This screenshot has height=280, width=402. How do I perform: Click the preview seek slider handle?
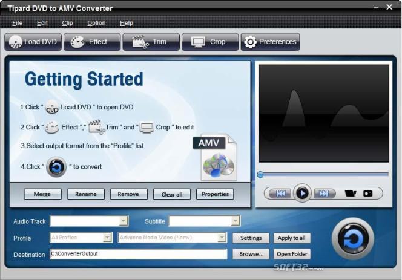pyautogui.click(x=260, y=174)
